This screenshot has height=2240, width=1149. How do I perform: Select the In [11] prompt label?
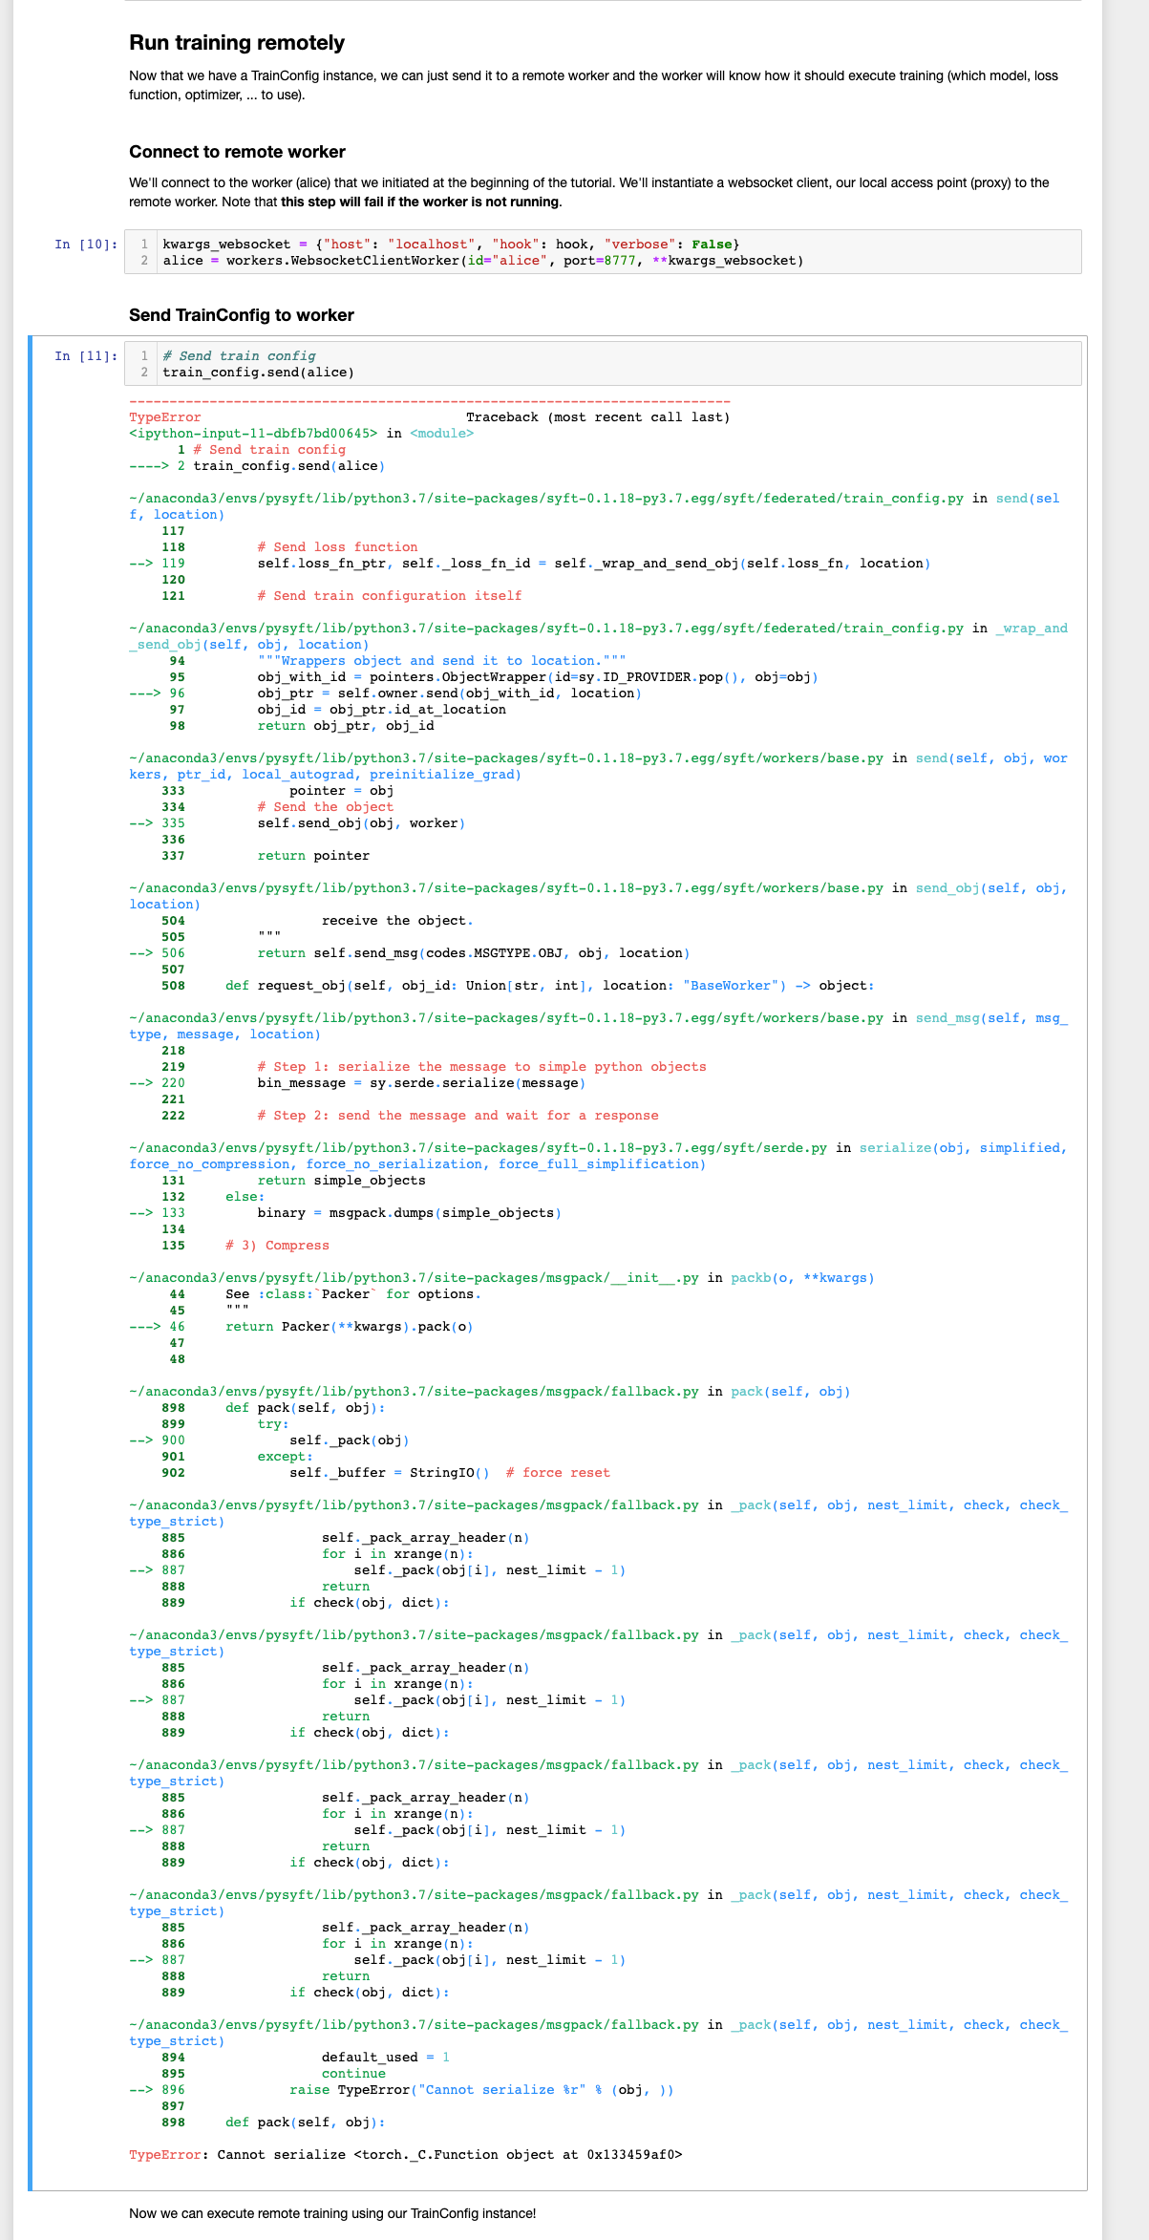coord(87,356)
